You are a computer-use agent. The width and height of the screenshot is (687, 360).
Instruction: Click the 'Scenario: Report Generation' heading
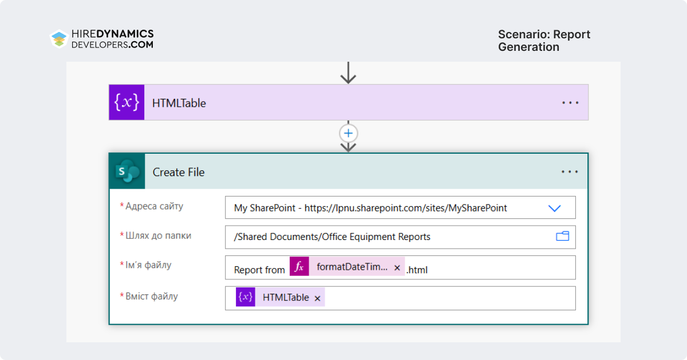click(x=544, y=41)
